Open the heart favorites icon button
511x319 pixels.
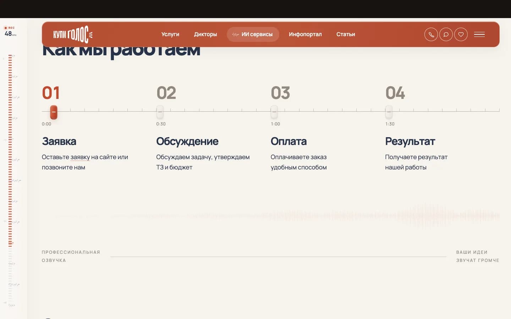(x=461, y=34)
